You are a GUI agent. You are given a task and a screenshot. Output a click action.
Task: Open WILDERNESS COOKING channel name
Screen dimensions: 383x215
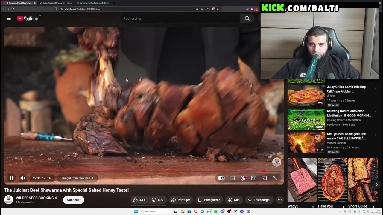coord(35,198)
